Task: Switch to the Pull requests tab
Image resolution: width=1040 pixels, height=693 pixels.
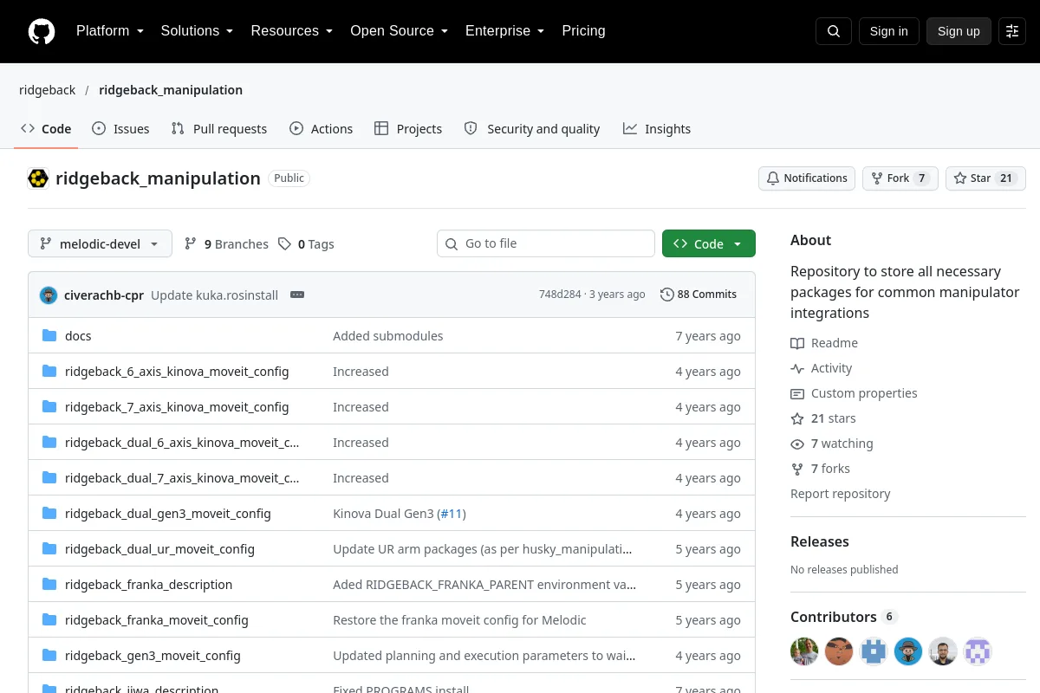Action: click(x=219, y=129)
